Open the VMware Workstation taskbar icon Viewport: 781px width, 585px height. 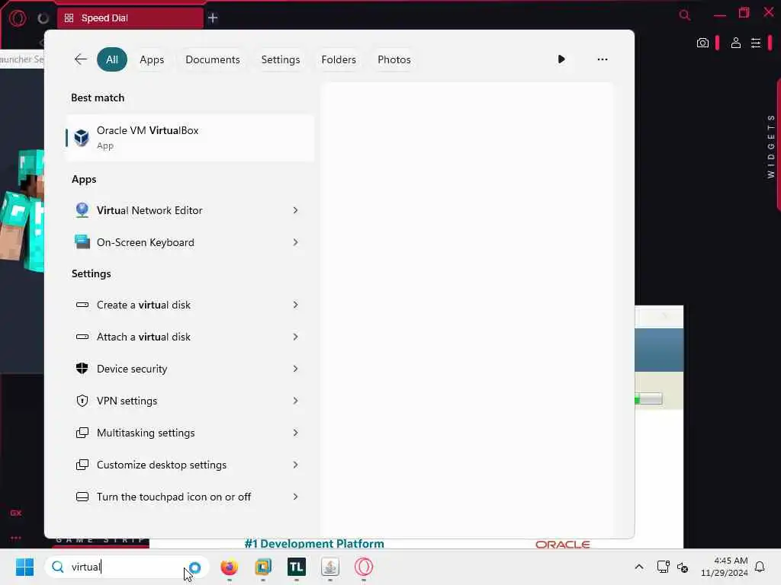tap(263, 567)
